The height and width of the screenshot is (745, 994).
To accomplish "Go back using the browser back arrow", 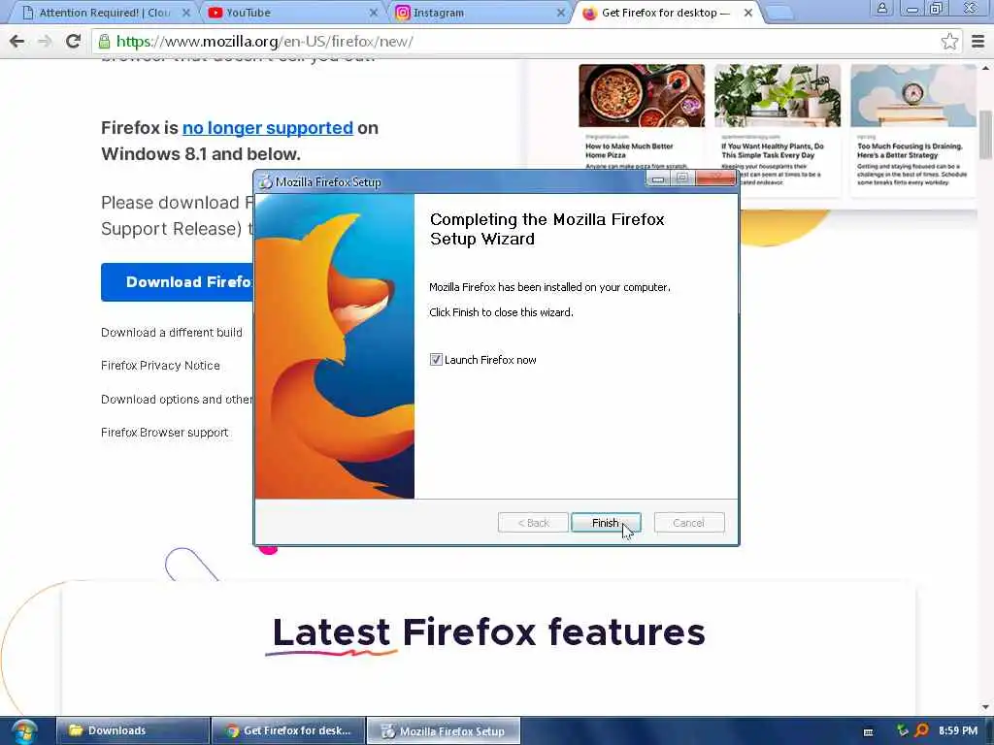I will click(x=17, y=42).
